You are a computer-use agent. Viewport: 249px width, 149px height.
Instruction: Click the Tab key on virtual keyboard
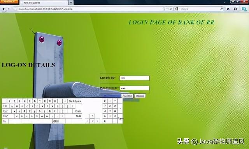tap(5, 106)
